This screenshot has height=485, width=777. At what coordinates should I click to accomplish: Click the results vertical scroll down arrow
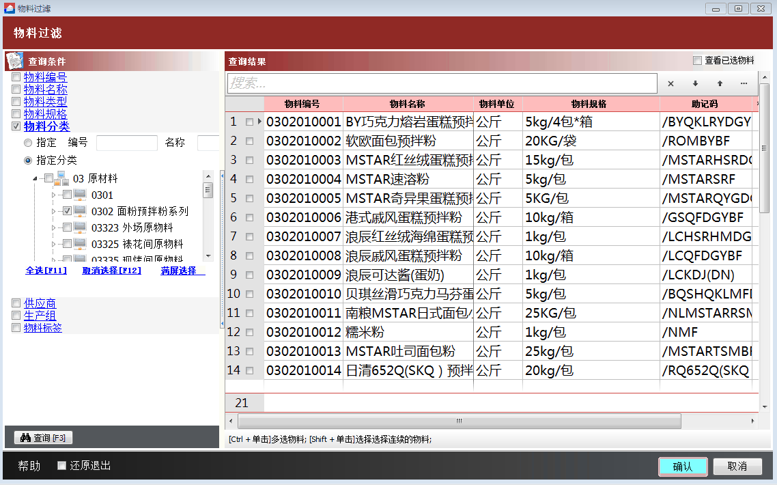[x=765, y=406]
